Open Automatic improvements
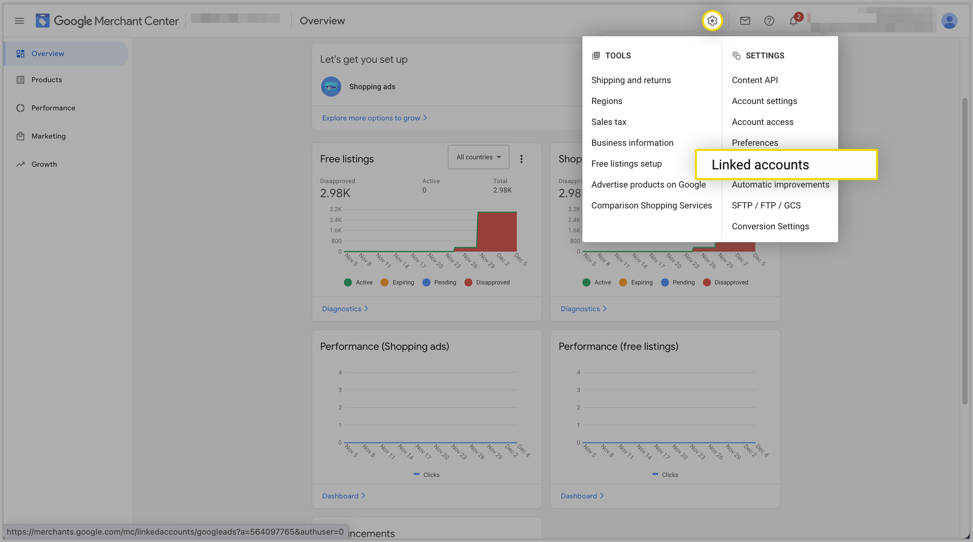This screenshot has width=973, height=542. pos(780,184)
